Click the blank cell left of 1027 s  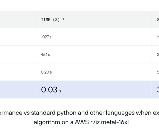click(18, 37)
